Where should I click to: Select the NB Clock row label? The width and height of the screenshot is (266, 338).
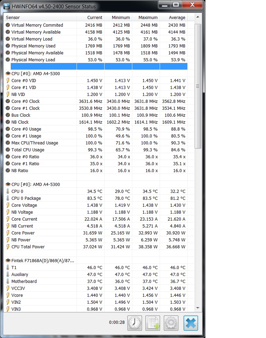(x=20, y=122)
